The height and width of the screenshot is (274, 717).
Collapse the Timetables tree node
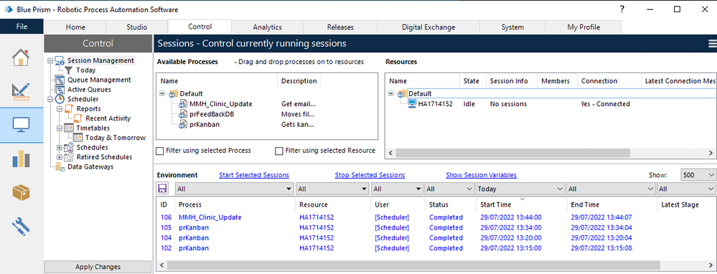[60, 128]
